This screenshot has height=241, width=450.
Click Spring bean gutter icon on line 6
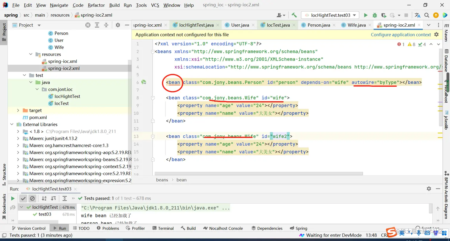point(144,82)
